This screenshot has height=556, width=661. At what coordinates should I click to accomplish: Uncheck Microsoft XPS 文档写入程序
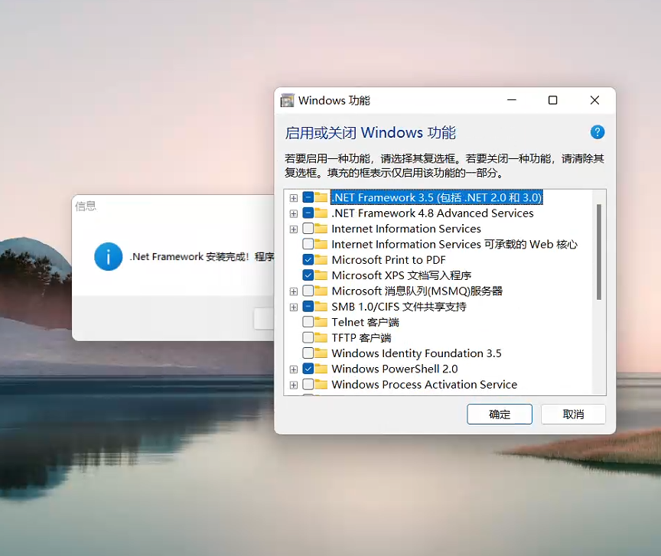(308, 275)
